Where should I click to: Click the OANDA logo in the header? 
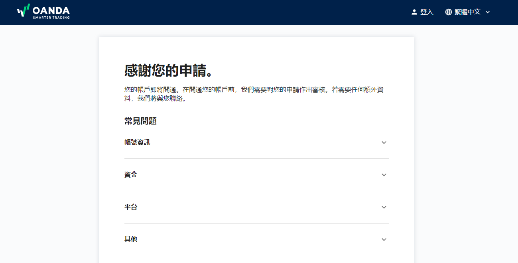pos(43,12)
